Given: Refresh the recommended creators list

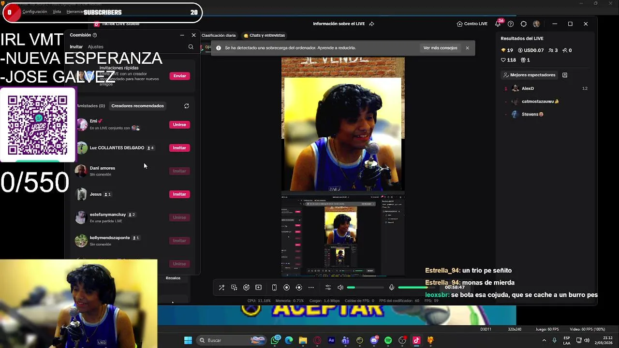Looking at the screenshot, I should point(186,106).
